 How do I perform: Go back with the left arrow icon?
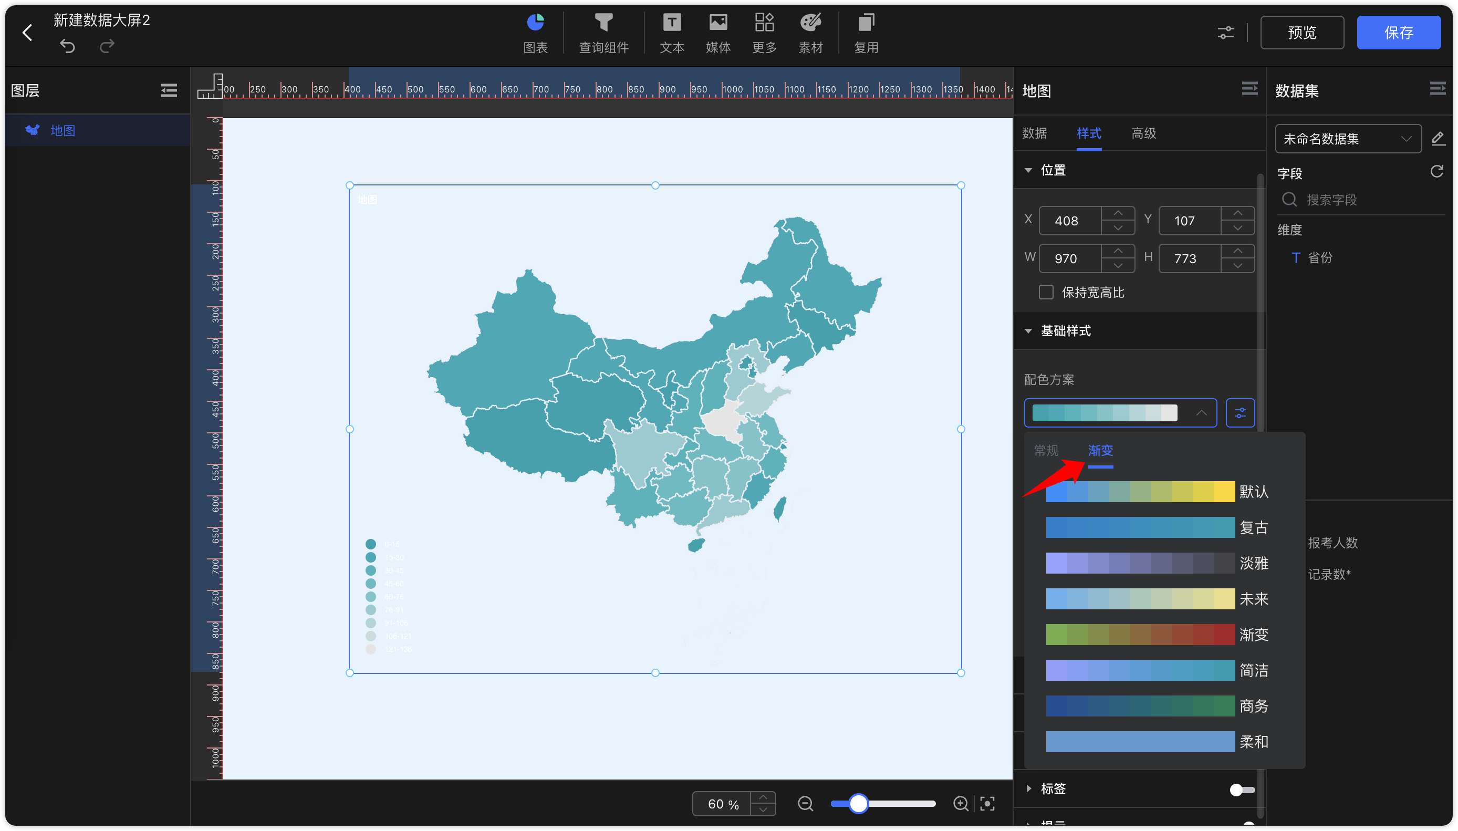27,33
